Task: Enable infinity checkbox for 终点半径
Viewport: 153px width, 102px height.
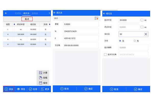Action: [x=142, y=27]
